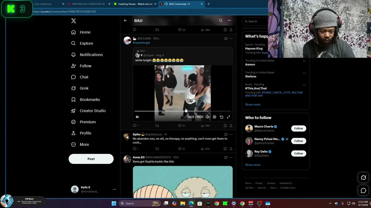This screenshot has width=371, height=208.
Task: Share the post with 399 views
Action: pyautogui.click(x=231, y=30)
